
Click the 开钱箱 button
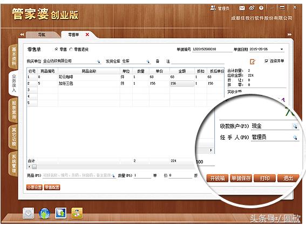click(x=217, y=178)
